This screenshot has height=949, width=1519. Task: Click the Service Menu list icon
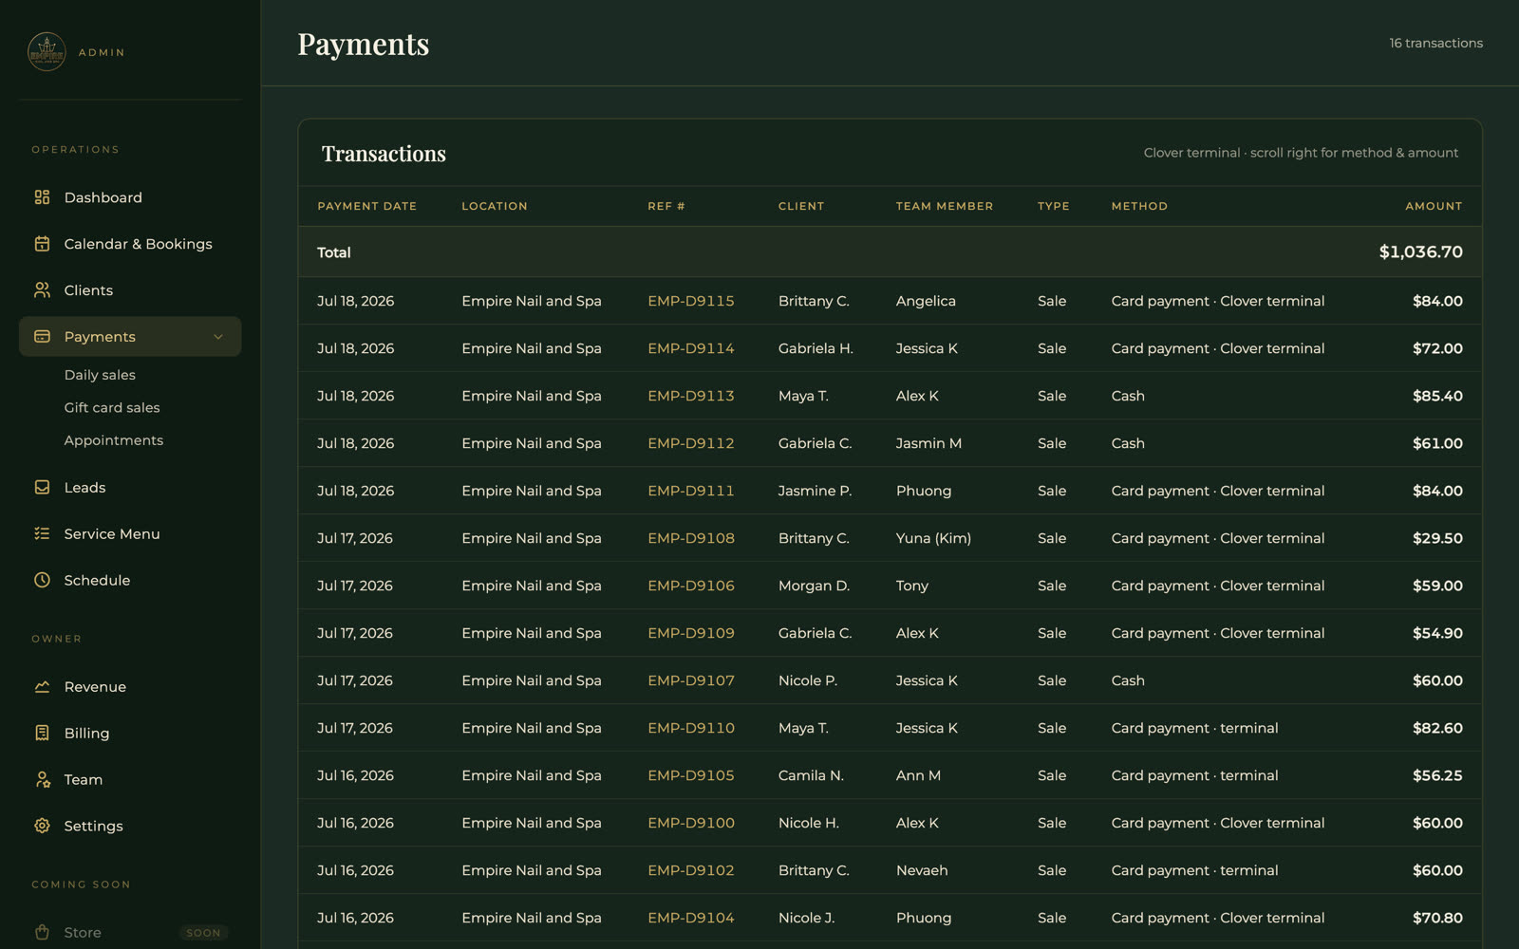42,534
